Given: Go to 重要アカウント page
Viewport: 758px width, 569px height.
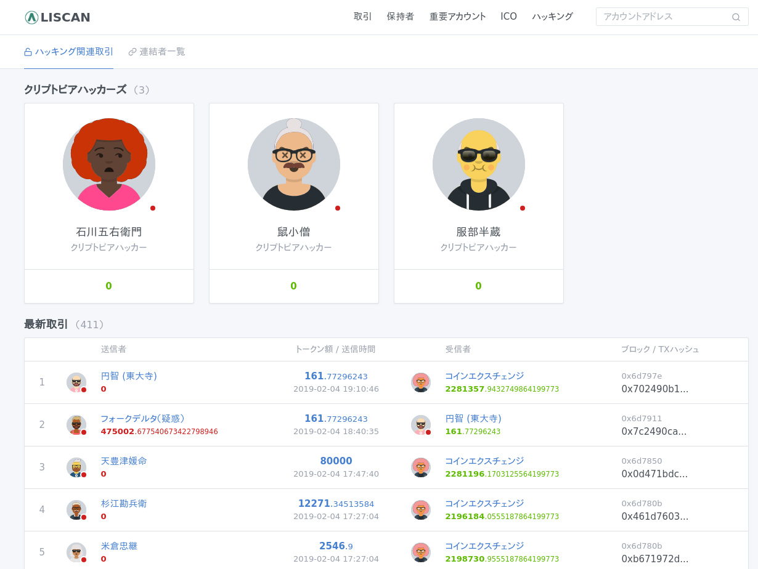Looking at the screenshot, I should click(458, 17).
